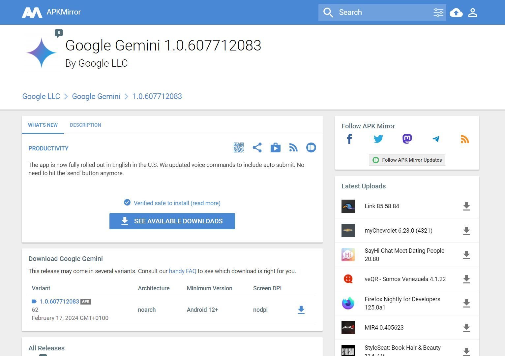This screenshot has width=505, height=356.
Task: Open variant 1.0.607712083 APK link
Action: [59, 302]
